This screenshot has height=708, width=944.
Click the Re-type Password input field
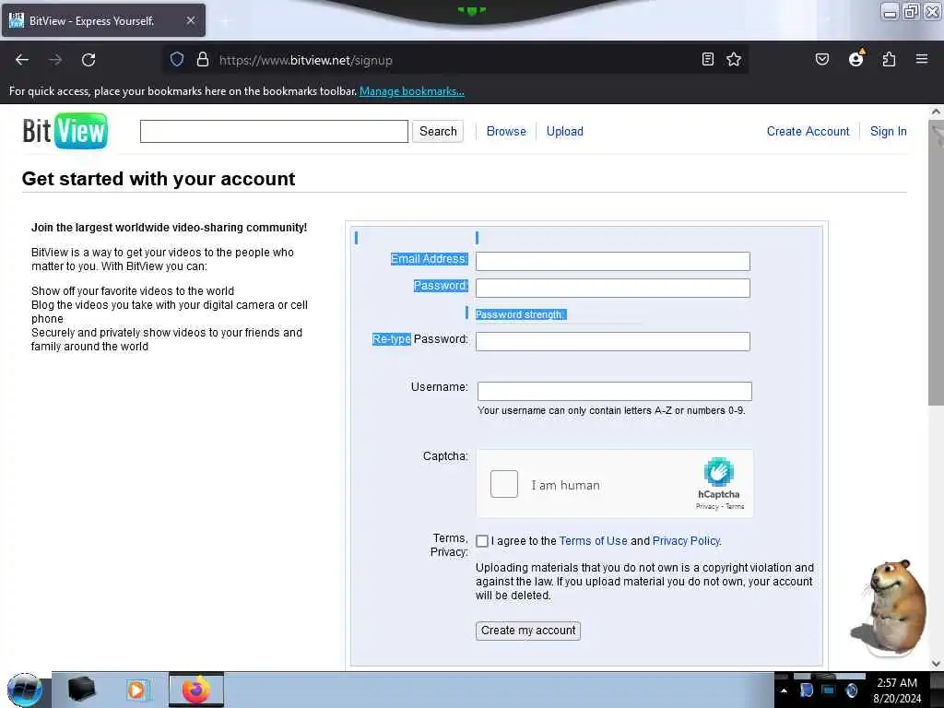613,341
